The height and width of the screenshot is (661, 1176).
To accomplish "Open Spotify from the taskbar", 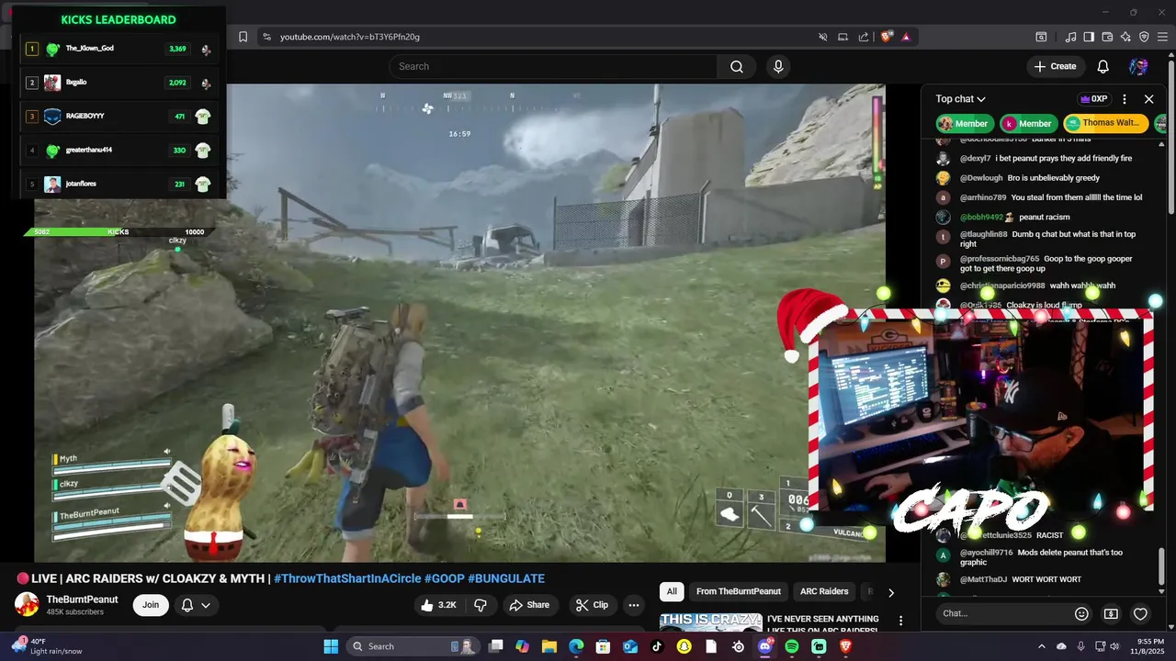I will coord(792,646).
